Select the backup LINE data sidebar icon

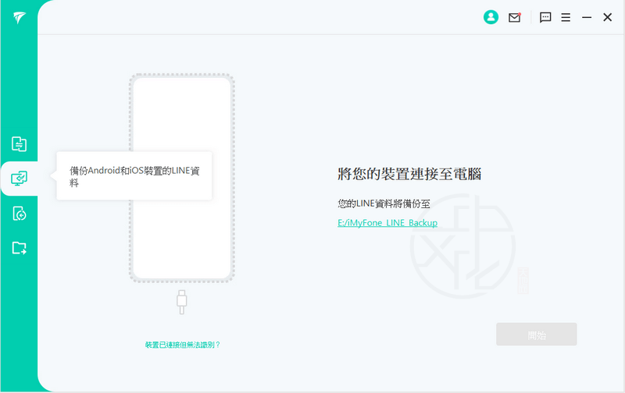coord(19,179)
